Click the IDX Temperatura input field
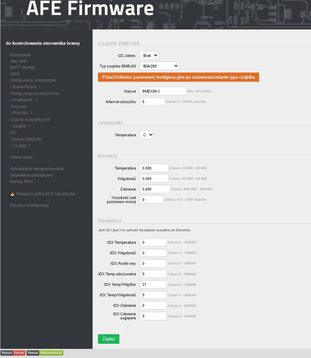The height and width of the screenshot is (358, 311). (x=153, y=242)
